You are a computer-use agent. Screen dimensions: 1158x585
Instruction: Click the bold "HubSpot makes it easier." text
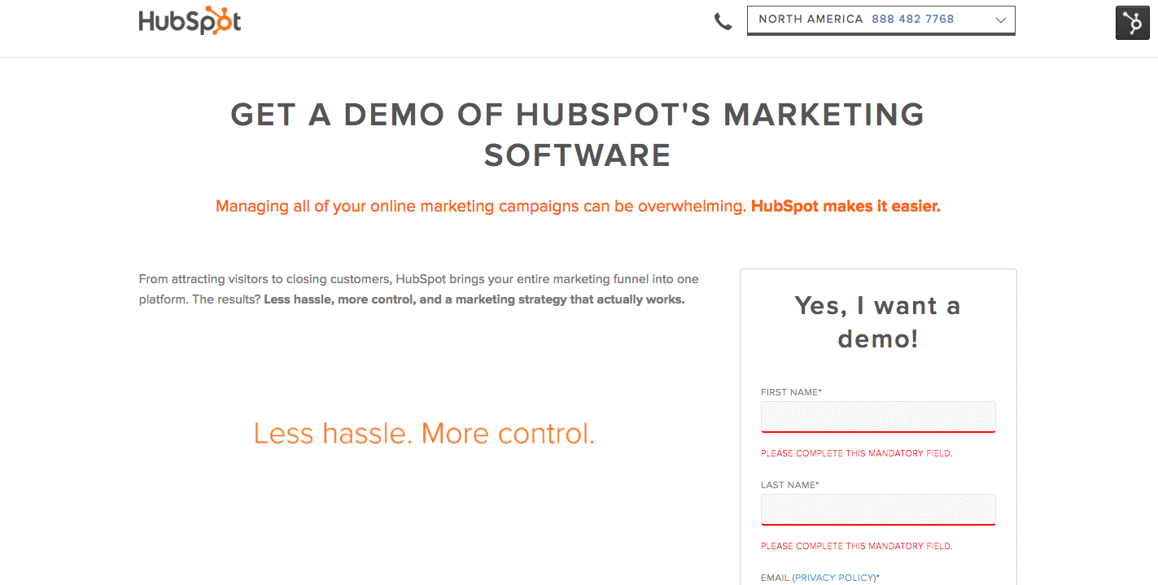pyautogui.click(x=845, y=207)
